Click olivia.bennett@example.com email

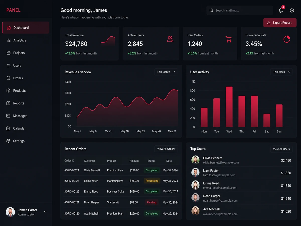tap(221, 162)
